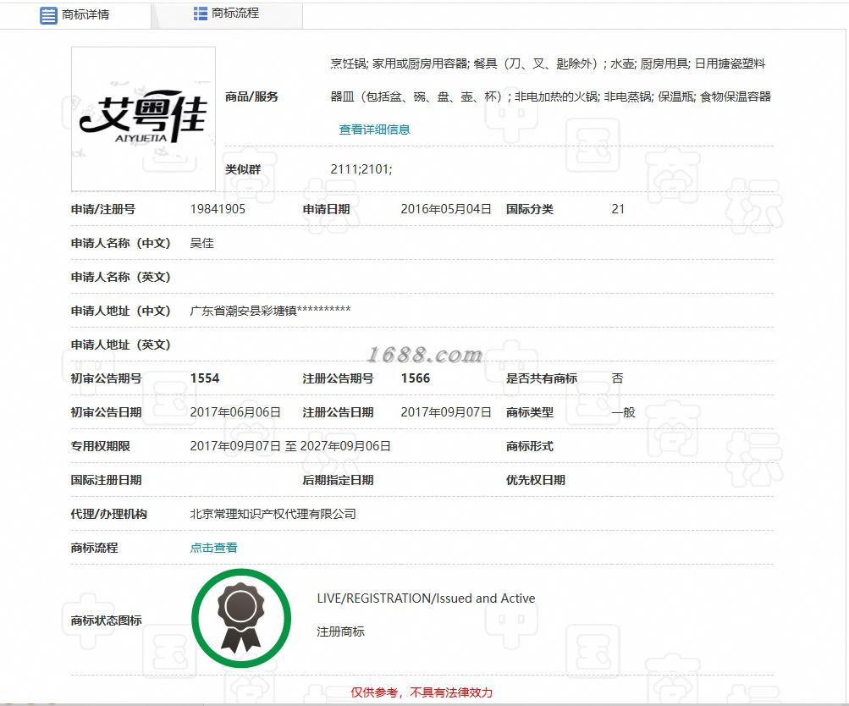Select registration announcement issue number 1566
This screenshot has height=706, width=849.
(416, 378)
